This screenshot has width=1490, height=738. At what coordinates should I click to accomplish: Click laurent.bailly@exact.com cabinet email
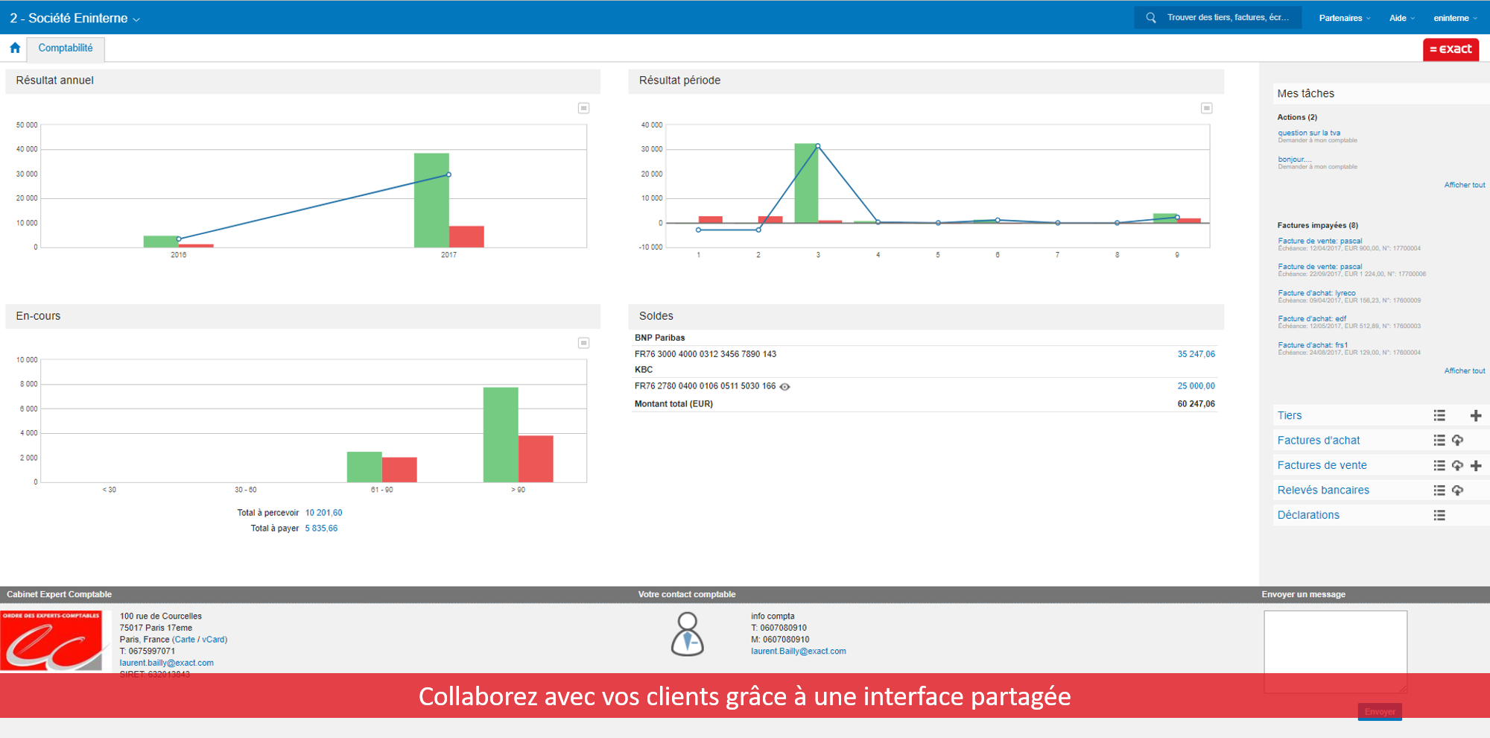(x=166, y=663)
